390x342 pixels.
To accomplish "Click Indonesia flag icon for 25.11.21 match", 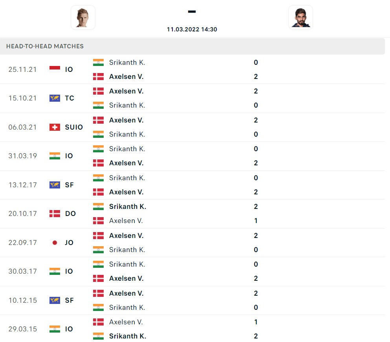I will [x=55, y=69].
